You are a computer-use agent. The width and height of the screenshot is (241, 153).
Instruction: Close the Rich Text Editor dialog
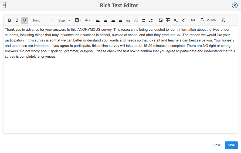235,5
